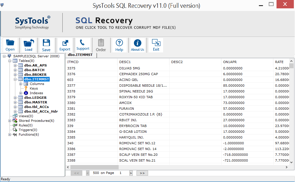This screenshot has height=182, width=295.
Task: Click the SAMPLE2 database icon
Action: point(10,56)
